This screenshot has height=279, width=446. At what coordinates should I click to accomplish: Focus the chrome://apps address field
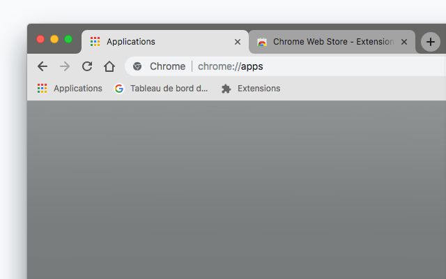(x=285, y=66)
